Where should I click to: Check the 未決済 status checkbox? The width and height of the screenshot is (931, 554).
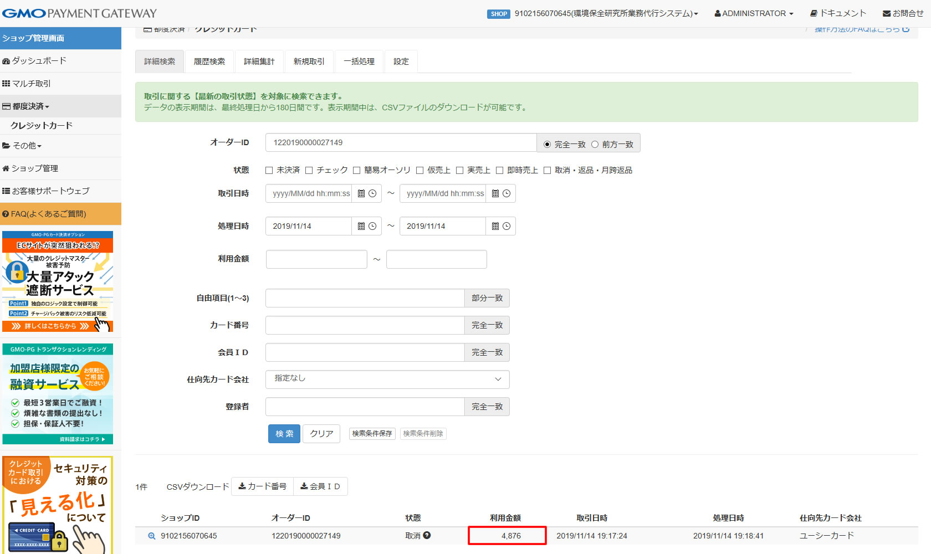[x=269, y=171]
